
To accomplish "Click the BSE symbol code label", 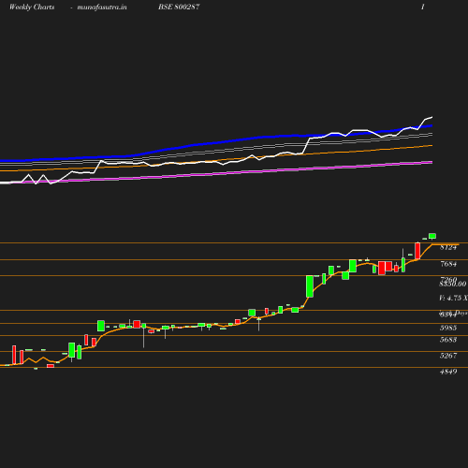I will click(x=179, y=7).
